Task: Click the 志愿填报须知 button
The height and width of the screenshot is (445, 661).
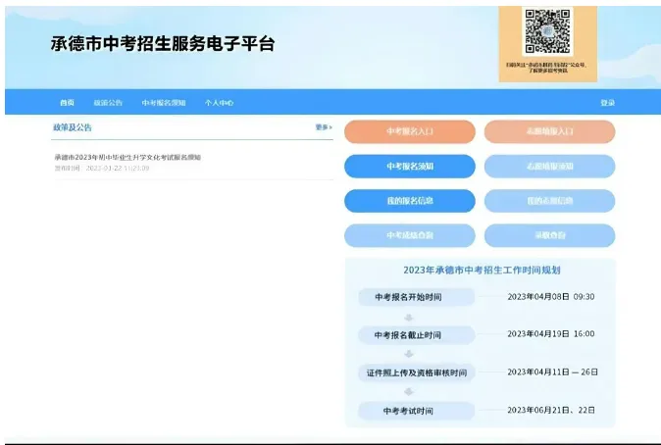Action: point(550,166)
